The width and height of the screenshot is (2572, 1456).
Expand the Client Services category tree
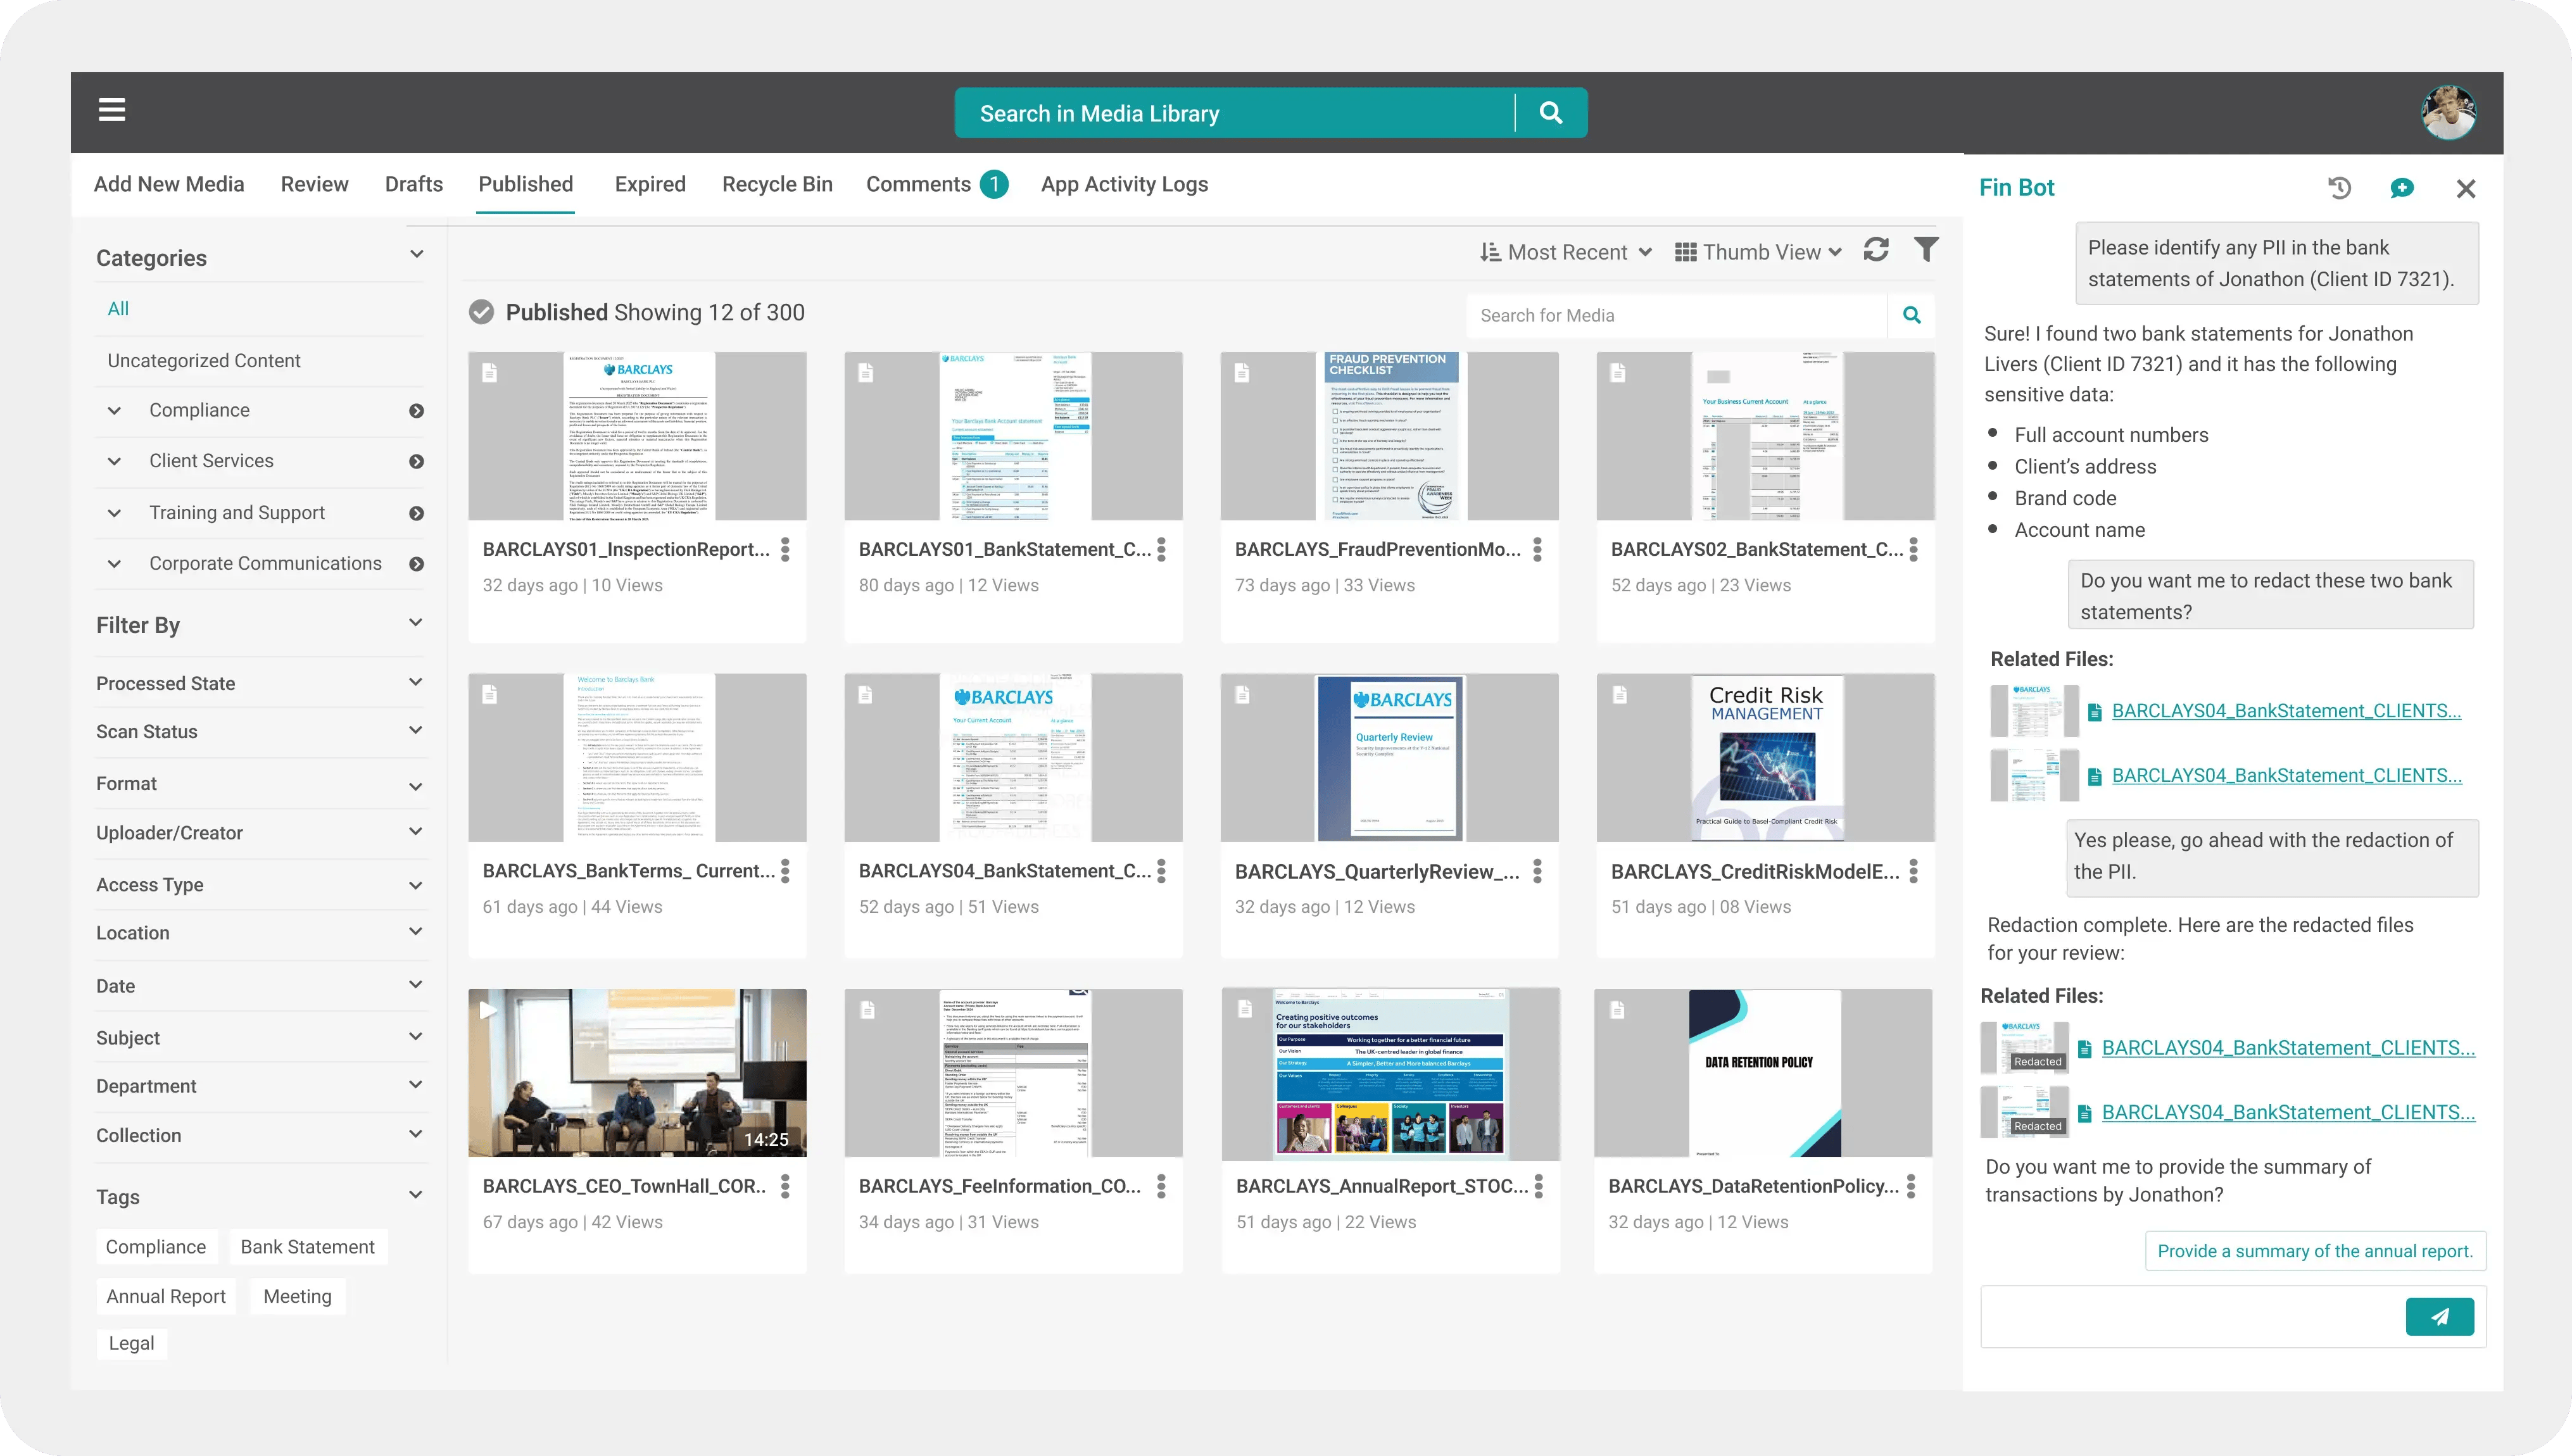pos(115,462)
